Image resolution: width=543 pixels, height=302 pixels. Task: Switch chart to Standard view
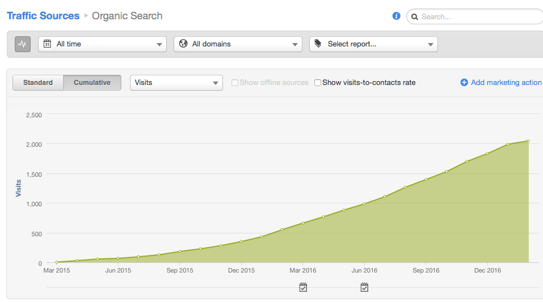(38, 83)
